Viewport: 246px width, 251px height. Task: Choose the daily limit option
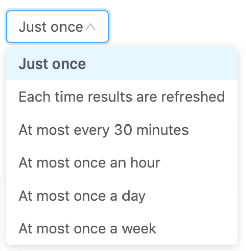tap(122, 196)
